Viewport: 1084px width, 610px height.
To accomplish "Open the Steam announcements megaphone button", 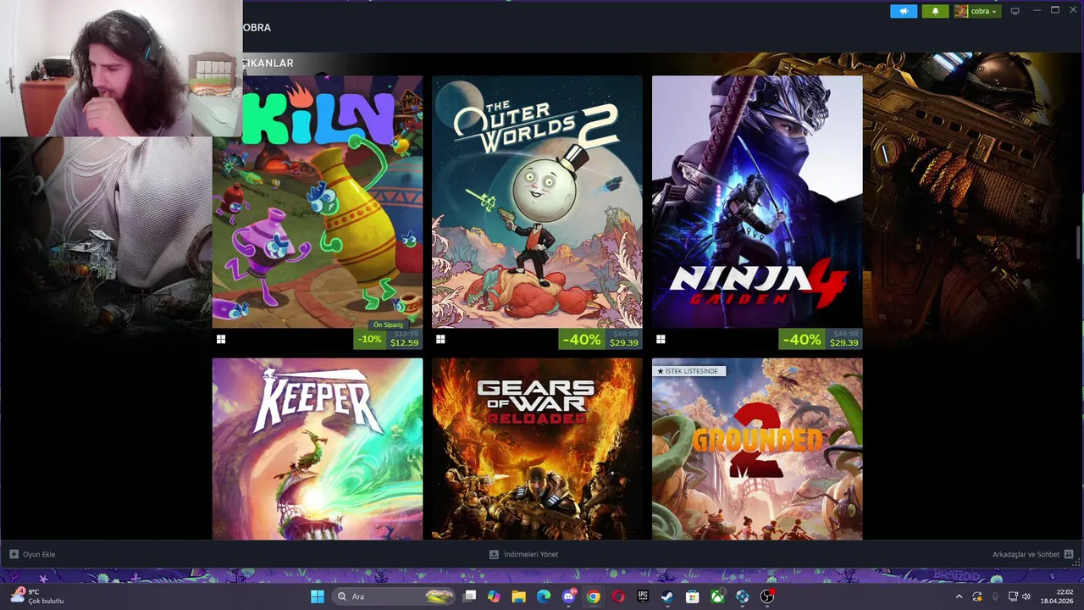I will tap(904, 11).
